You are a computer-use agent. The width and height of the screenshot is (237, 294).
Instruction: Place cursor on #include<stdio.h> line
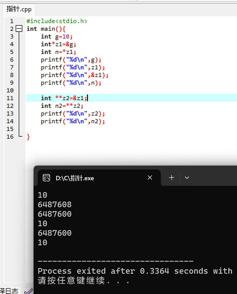point(57,21)
